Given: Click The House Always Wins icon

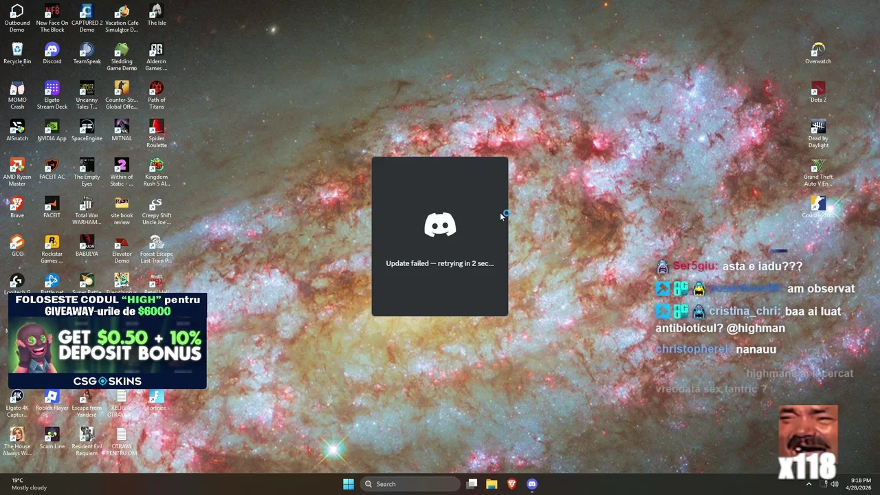Looking at the screenshot, I should click(17, 442).
